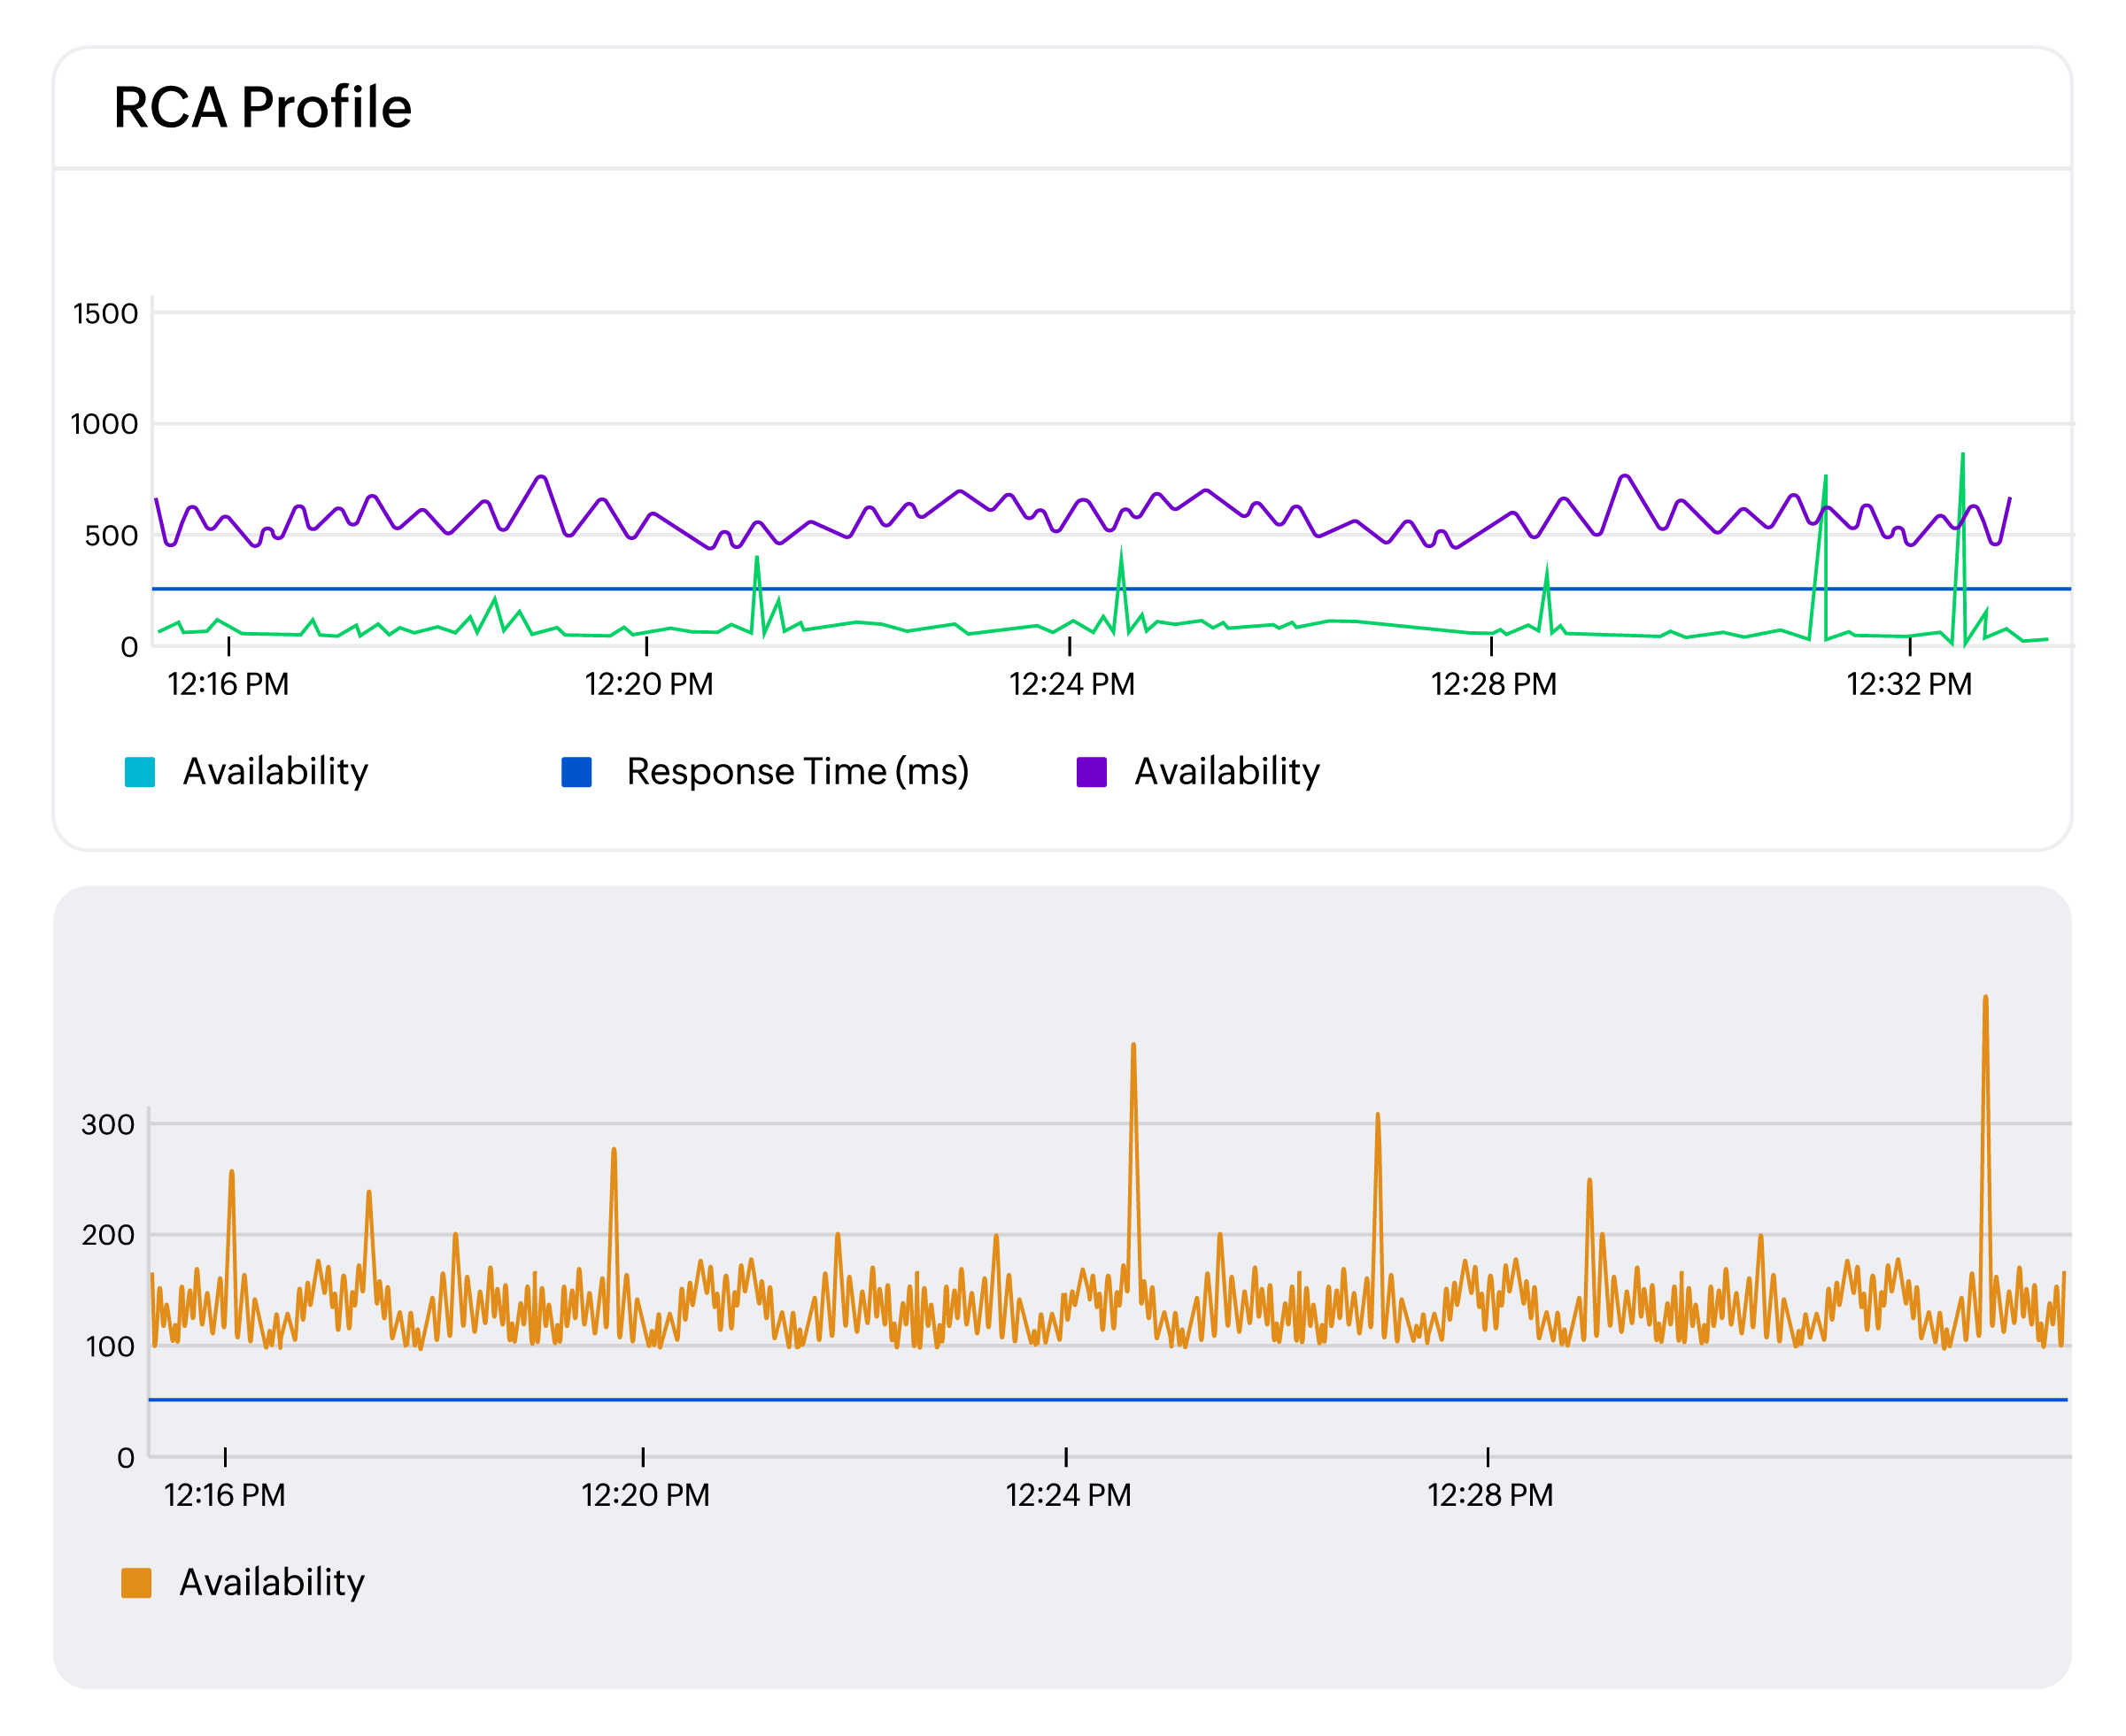Click the Response Time (ms) legend label
The height and width of the screenshot is (1736, 2126).
(x=796, y=770)
